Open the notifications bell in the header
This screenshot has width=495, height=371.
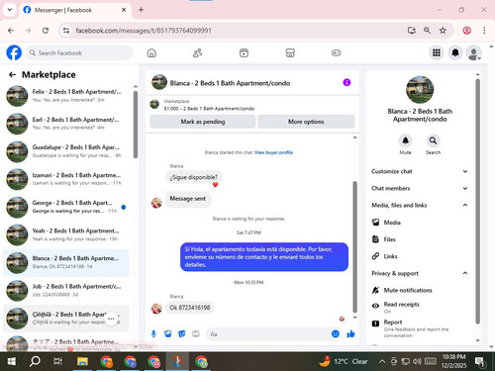(455, 52)
